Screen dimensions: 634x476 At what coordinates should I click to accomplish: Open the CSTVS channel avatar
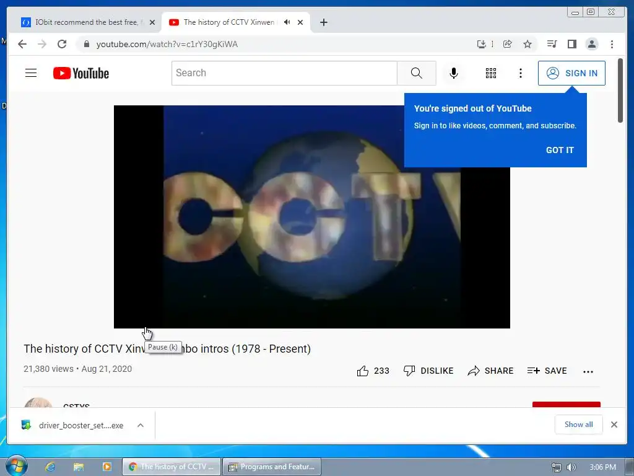(x=38, y=402)
